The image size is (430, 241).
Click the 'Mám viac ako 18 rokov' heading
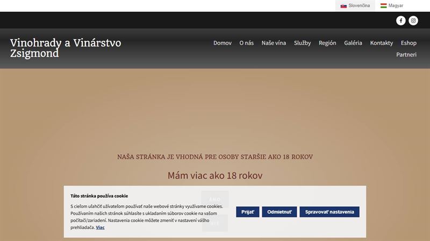215,176
